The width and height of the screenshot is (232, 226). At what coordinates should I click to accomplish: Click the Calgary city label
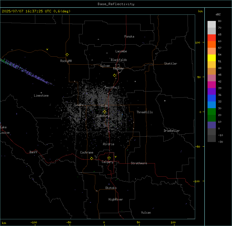click(107, 162)
